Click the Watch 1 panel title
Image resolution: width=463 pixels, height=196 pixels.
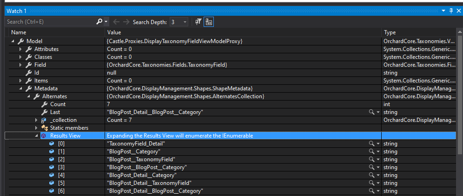pos(17,11)
